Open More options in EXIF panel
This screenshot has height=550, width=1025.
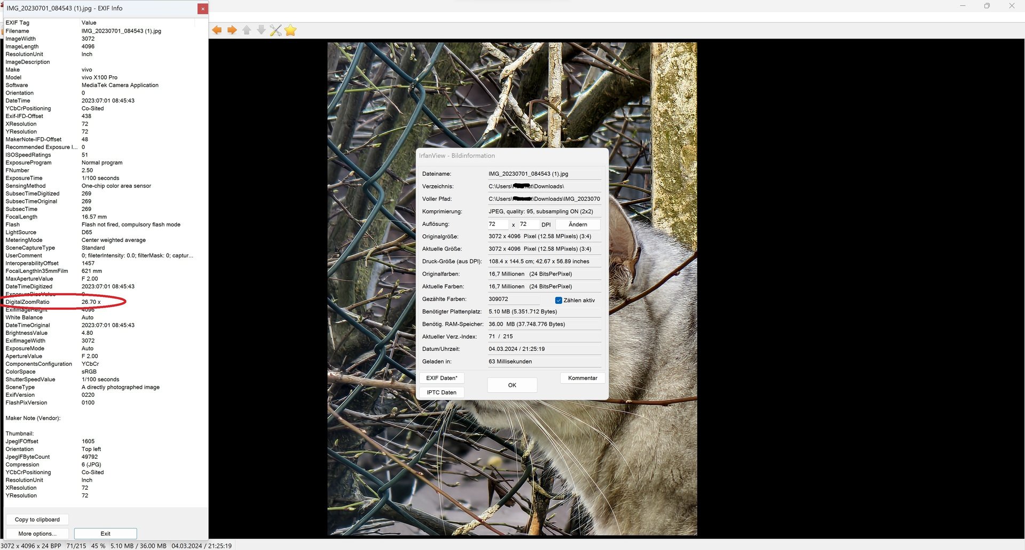37,533
